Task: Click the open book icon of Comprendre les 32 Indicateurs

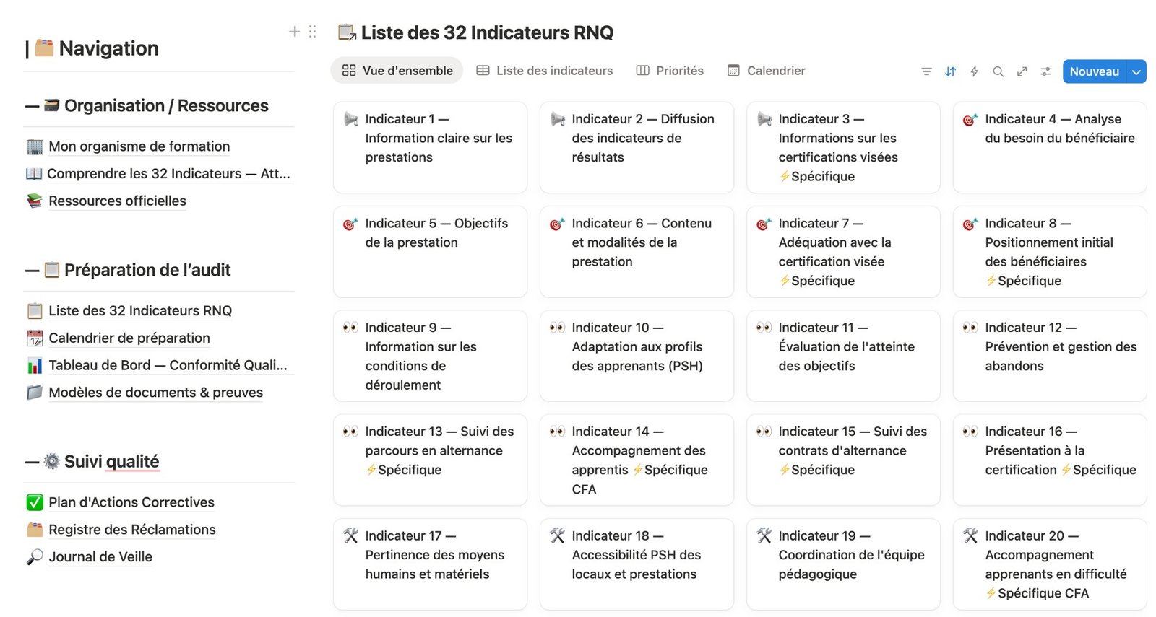Action: pyautogui.click(x=34, y=174)
